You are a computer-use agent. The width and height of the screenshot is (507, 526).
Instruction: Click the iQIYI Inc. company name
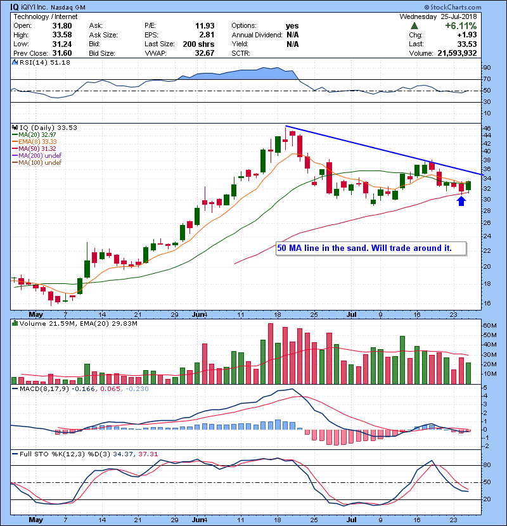click(35, 7)
